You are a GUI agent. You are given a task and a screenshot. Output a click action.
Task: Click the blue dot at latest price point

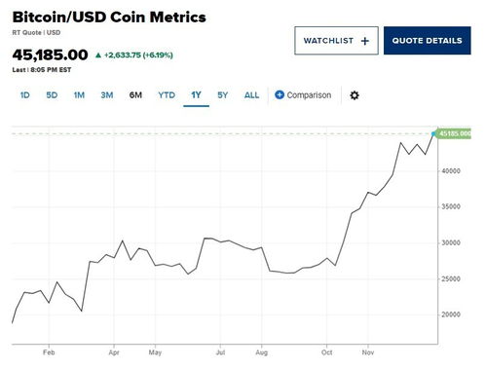[433, 133]
